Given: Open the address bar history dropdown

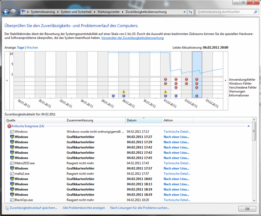Looking at the screenshot, I should coord(184,12).
